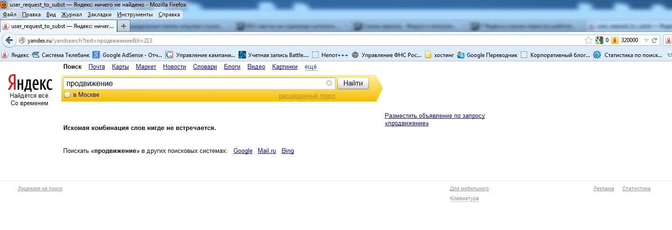Toggle the "в Москве" checkbox
Viewport: 672px width, 230px height.
tap(67, 95)
